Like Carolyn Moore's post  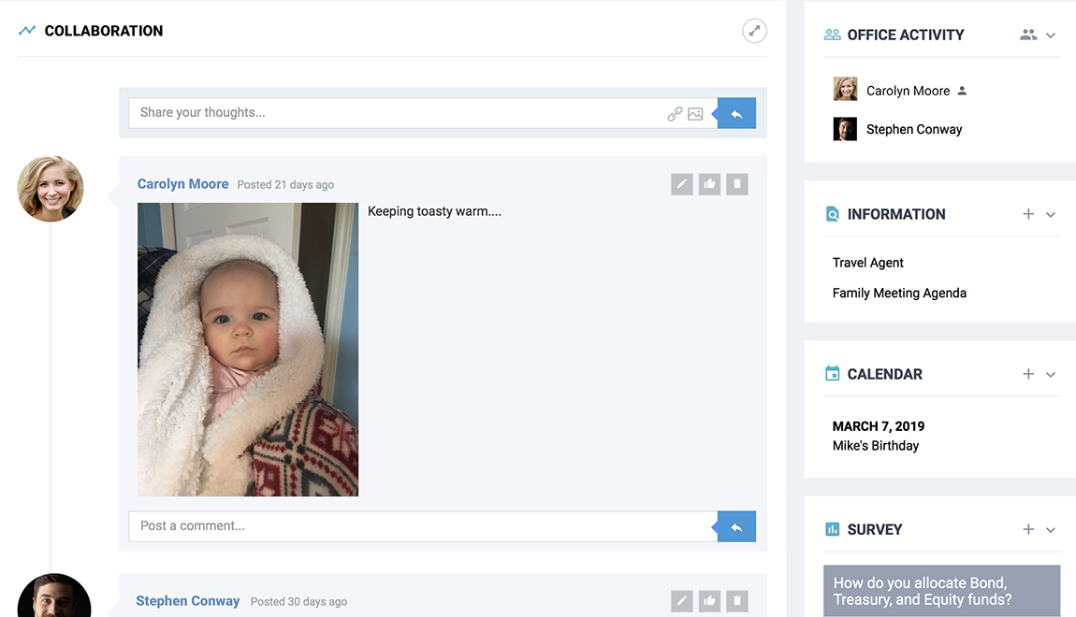point(709,184)
